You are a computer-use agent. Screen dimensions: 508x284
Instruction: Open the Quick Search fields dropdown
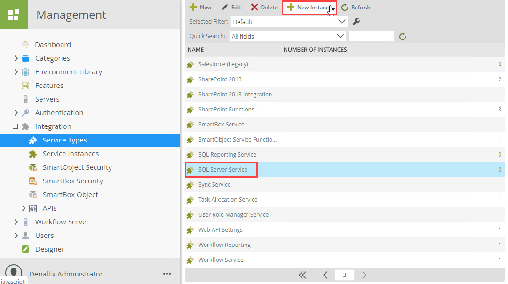(x=288, y=36)
